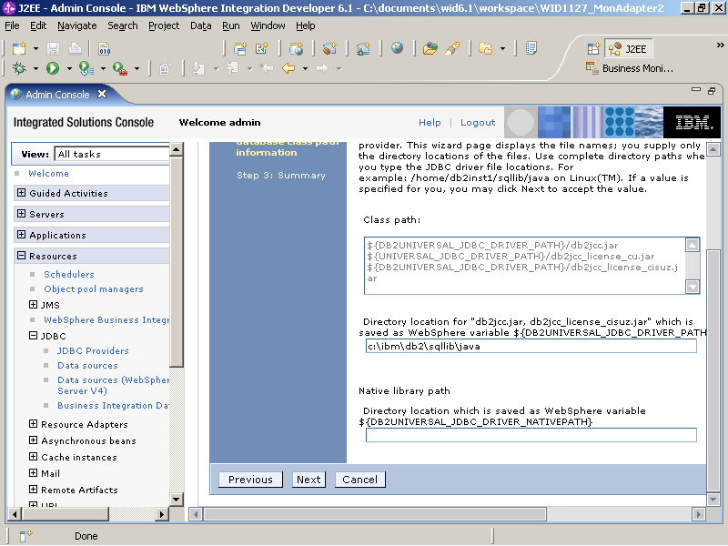Expand Guided Activities section

tap(21, 192)
